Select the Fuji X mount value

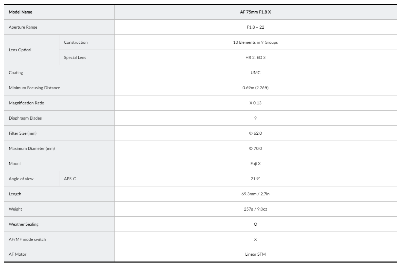255,164
